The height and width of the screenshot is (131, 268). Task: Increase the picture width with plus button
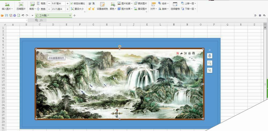point(68,9)
